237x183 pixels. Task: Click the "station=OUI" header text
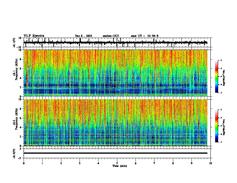[x=111, y=36]
